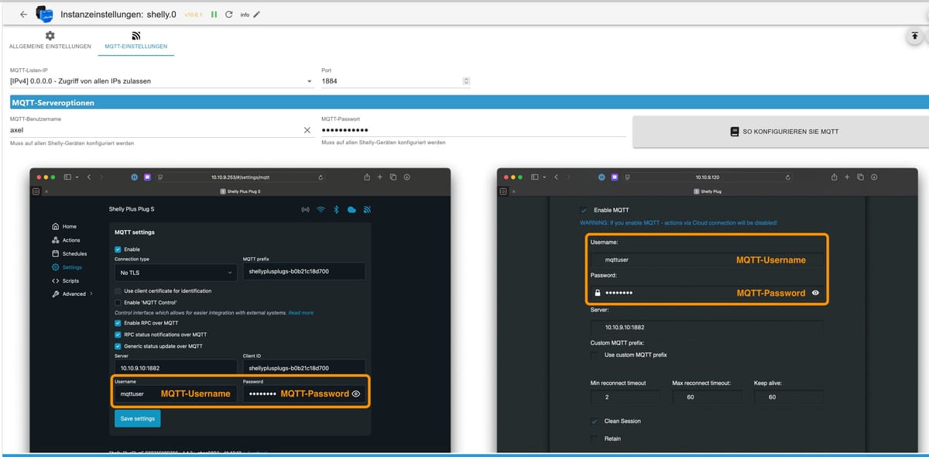Toggle Clean Session checkbox
929x457 pixels.
pyautogui.click(x=595, y=421)
